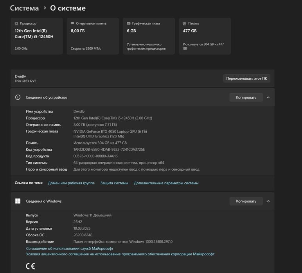Click the 'Скорость: 3200 МТ/с' text
This screenshot has height=273, width=302.
tap(86, 48)
